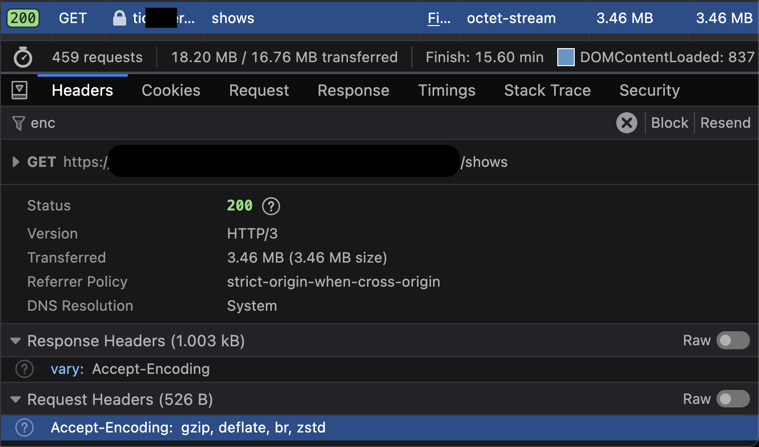
Task: Open the Timings tab
Action: click(x=447, y=90)
